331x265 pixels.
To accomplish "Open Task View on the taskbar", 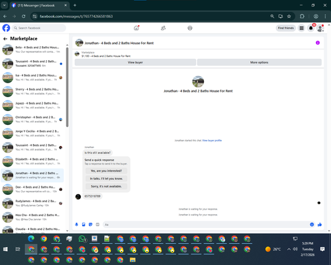I will click(x=18, y=249).
